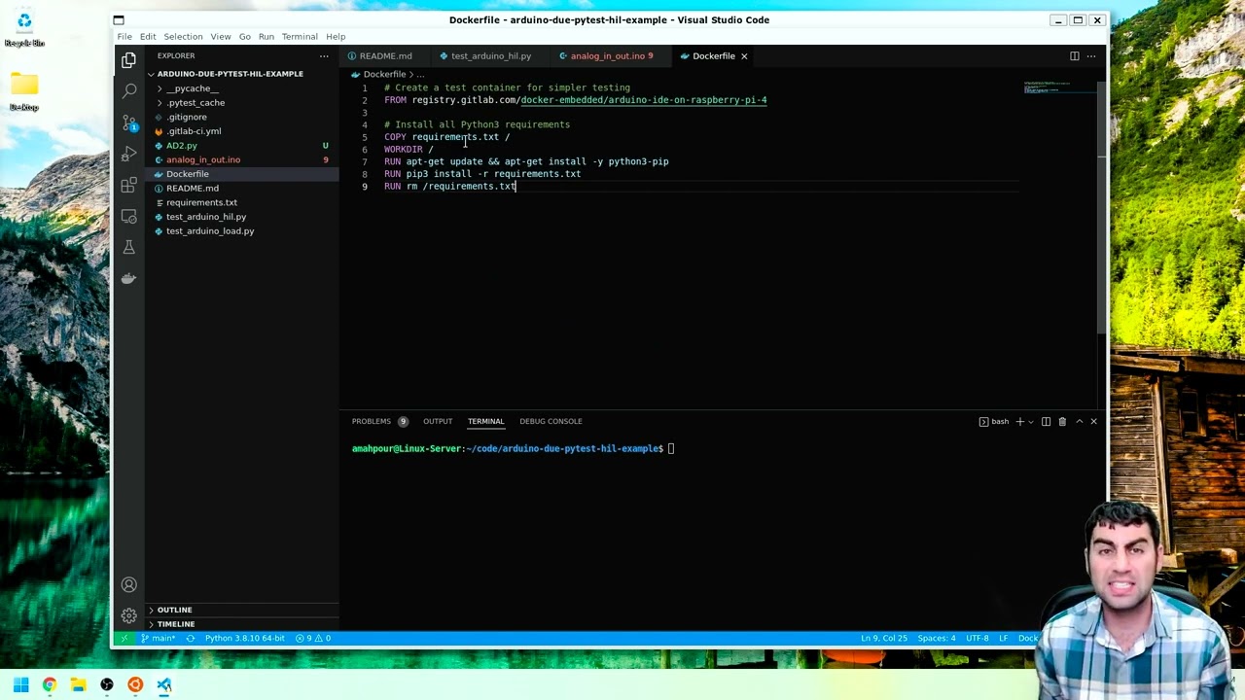Open the Extensions view
The width and height of the screenshot is (1245, 700).
pos(128,185)
